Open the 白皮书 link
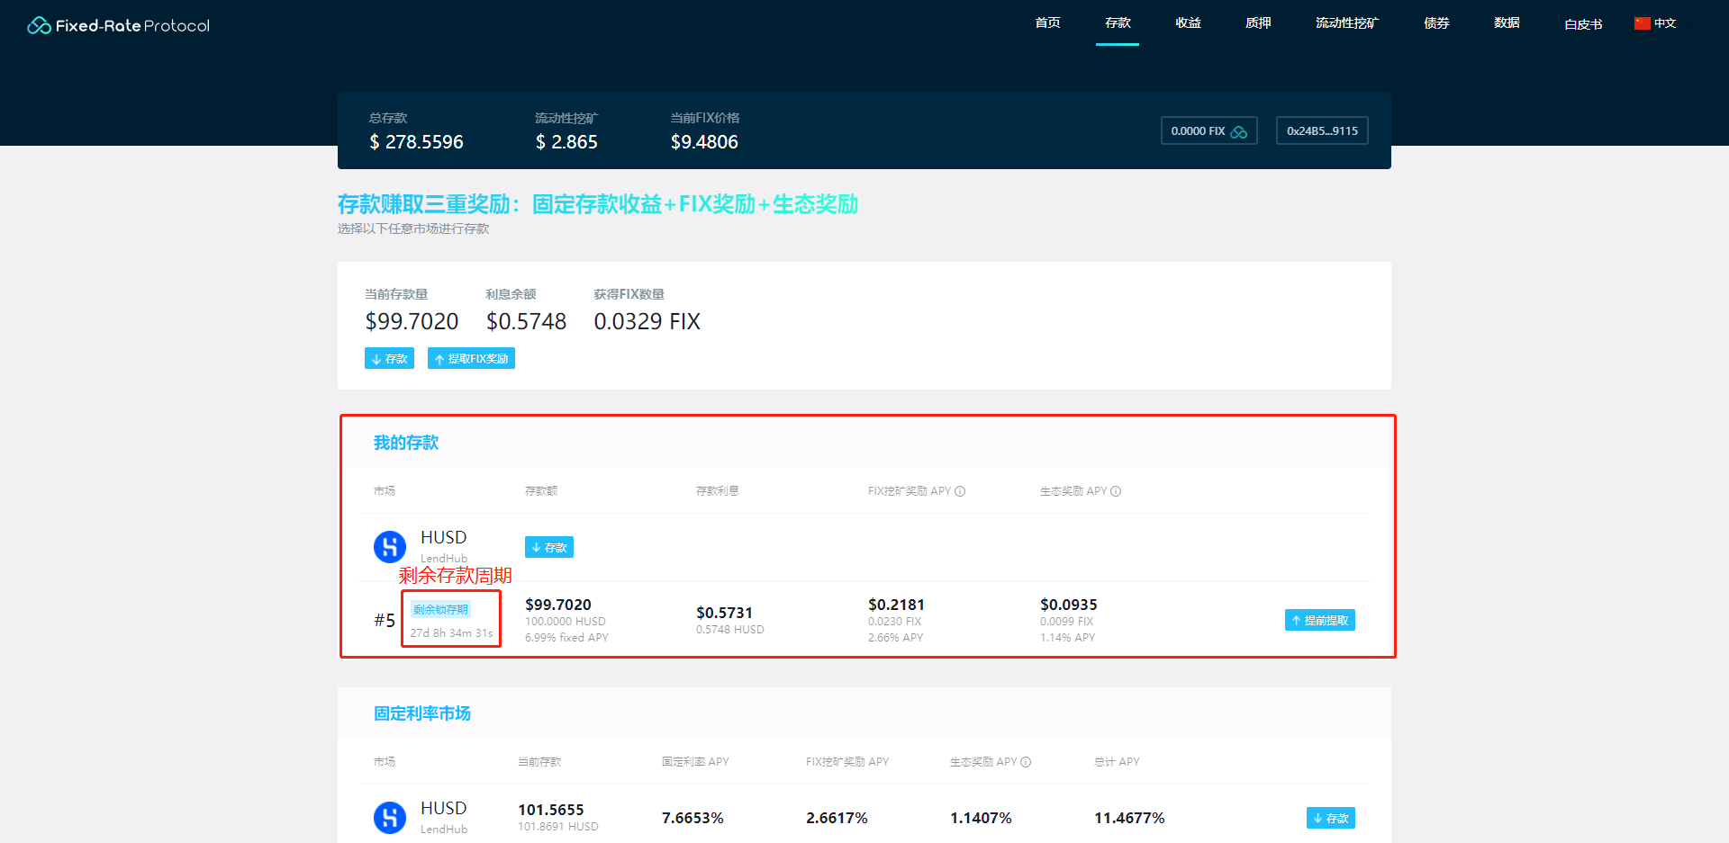This screenshot has height=843, width=1729. [x=1583, y=24]
